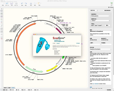The image size is (114, 91).
Task: Switch to the Sequence (S) view tab
Action: 12,90
